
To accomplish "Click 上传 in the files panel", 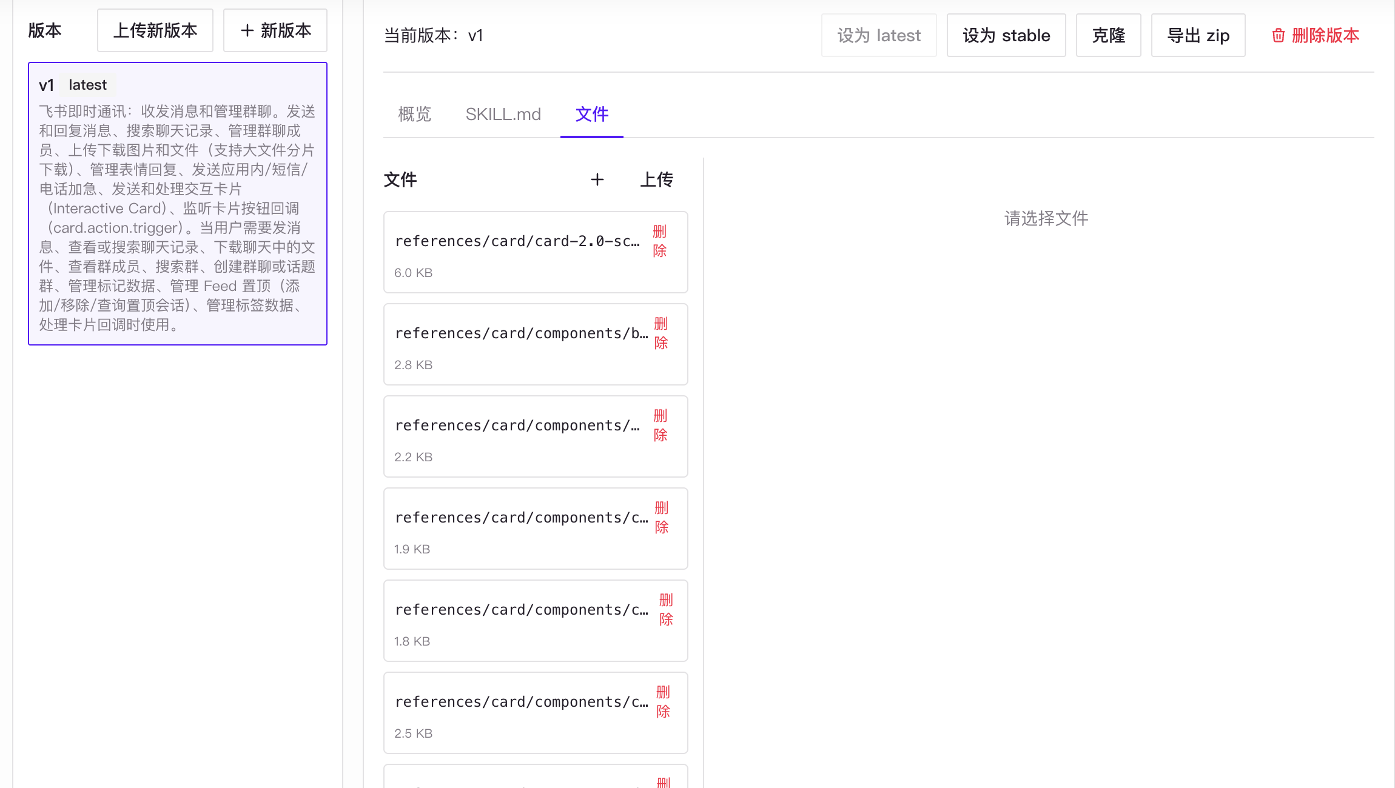I will (657, 179).
